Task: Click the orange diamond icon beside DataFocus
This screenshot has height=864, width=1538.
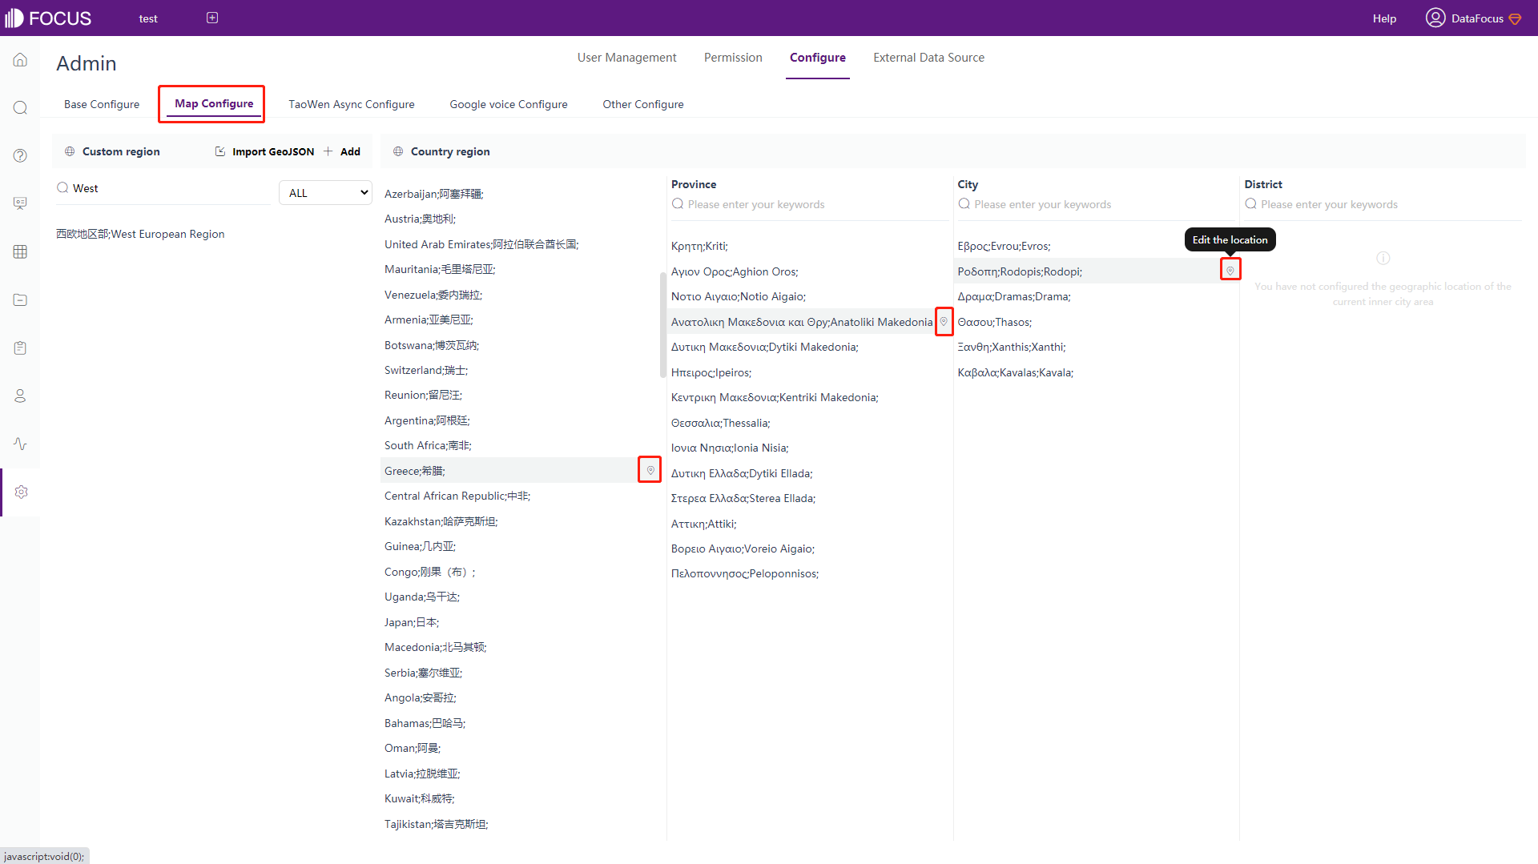Action: point(1515,18)
